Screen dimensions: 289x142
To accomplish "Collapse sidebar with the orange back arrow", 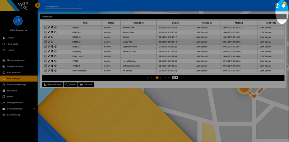I will (x=38, y=5).
